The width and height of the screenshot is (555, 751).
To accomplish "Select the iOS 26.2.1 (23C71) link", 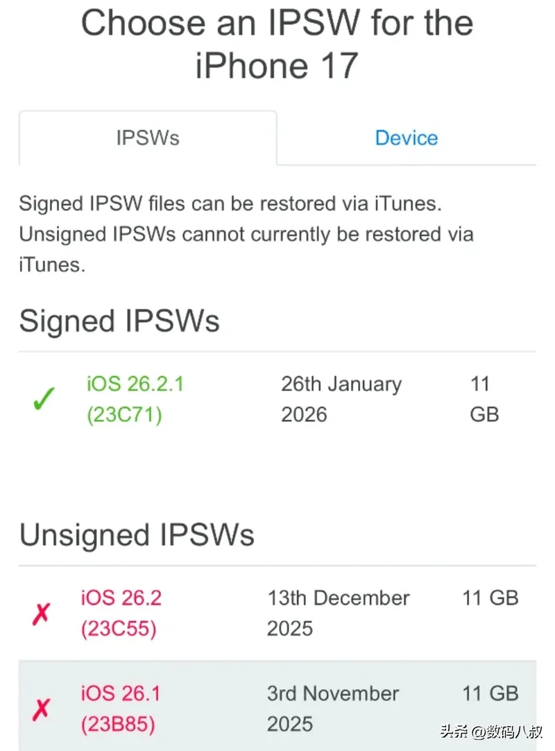I will 135,399.
